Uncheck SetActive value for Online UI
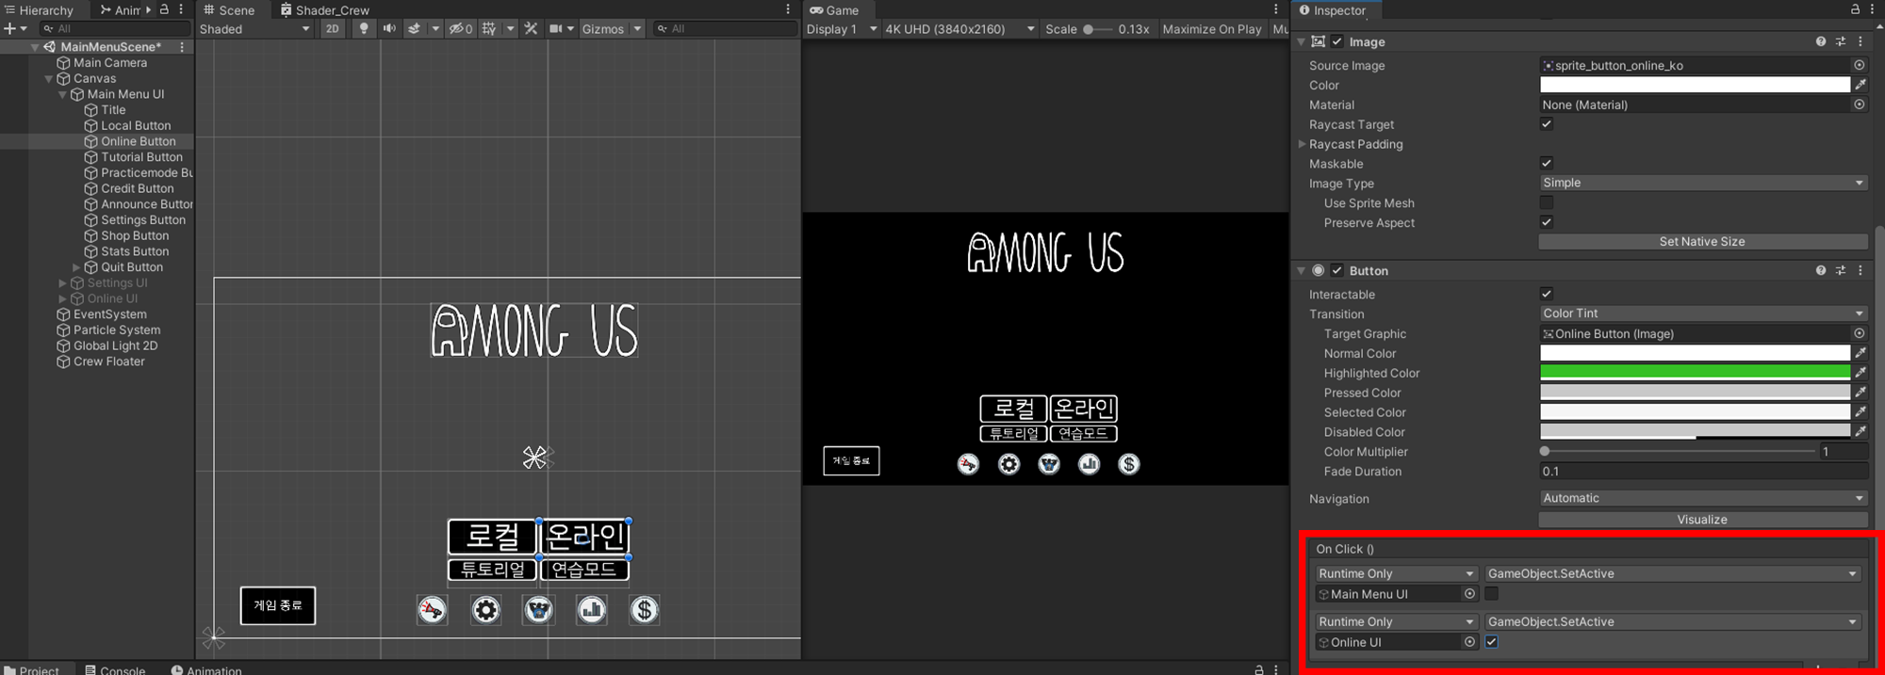The height and width of the screenshot is (675, 1885). pyautogui.click(x=1491, y=642)
